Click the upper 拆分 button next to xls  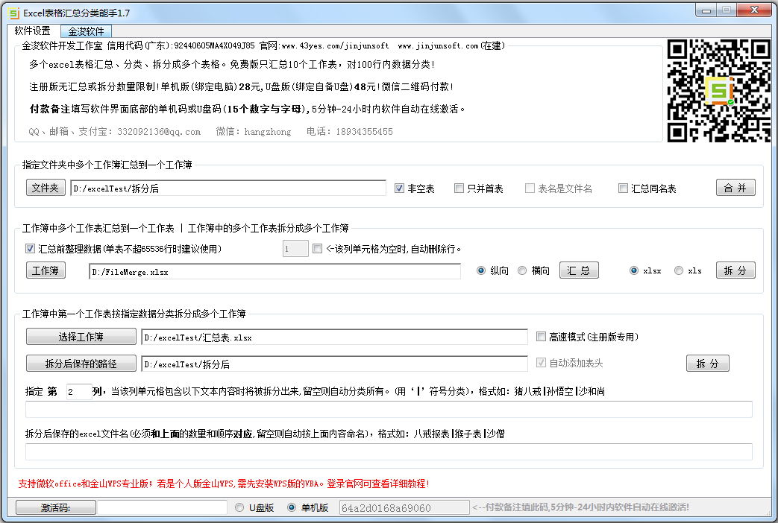click(735, 270)
